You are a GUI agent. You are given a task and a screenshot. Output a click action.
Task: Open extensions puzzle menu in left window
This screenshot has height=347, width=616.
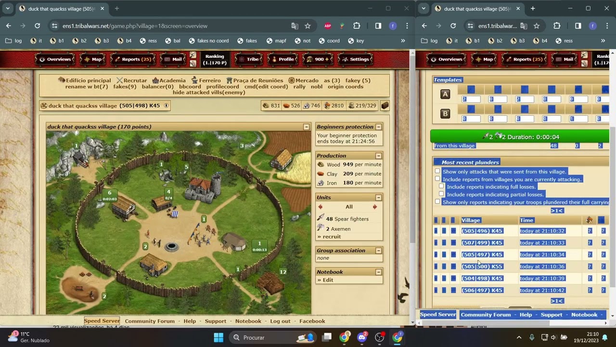point(357,26)
